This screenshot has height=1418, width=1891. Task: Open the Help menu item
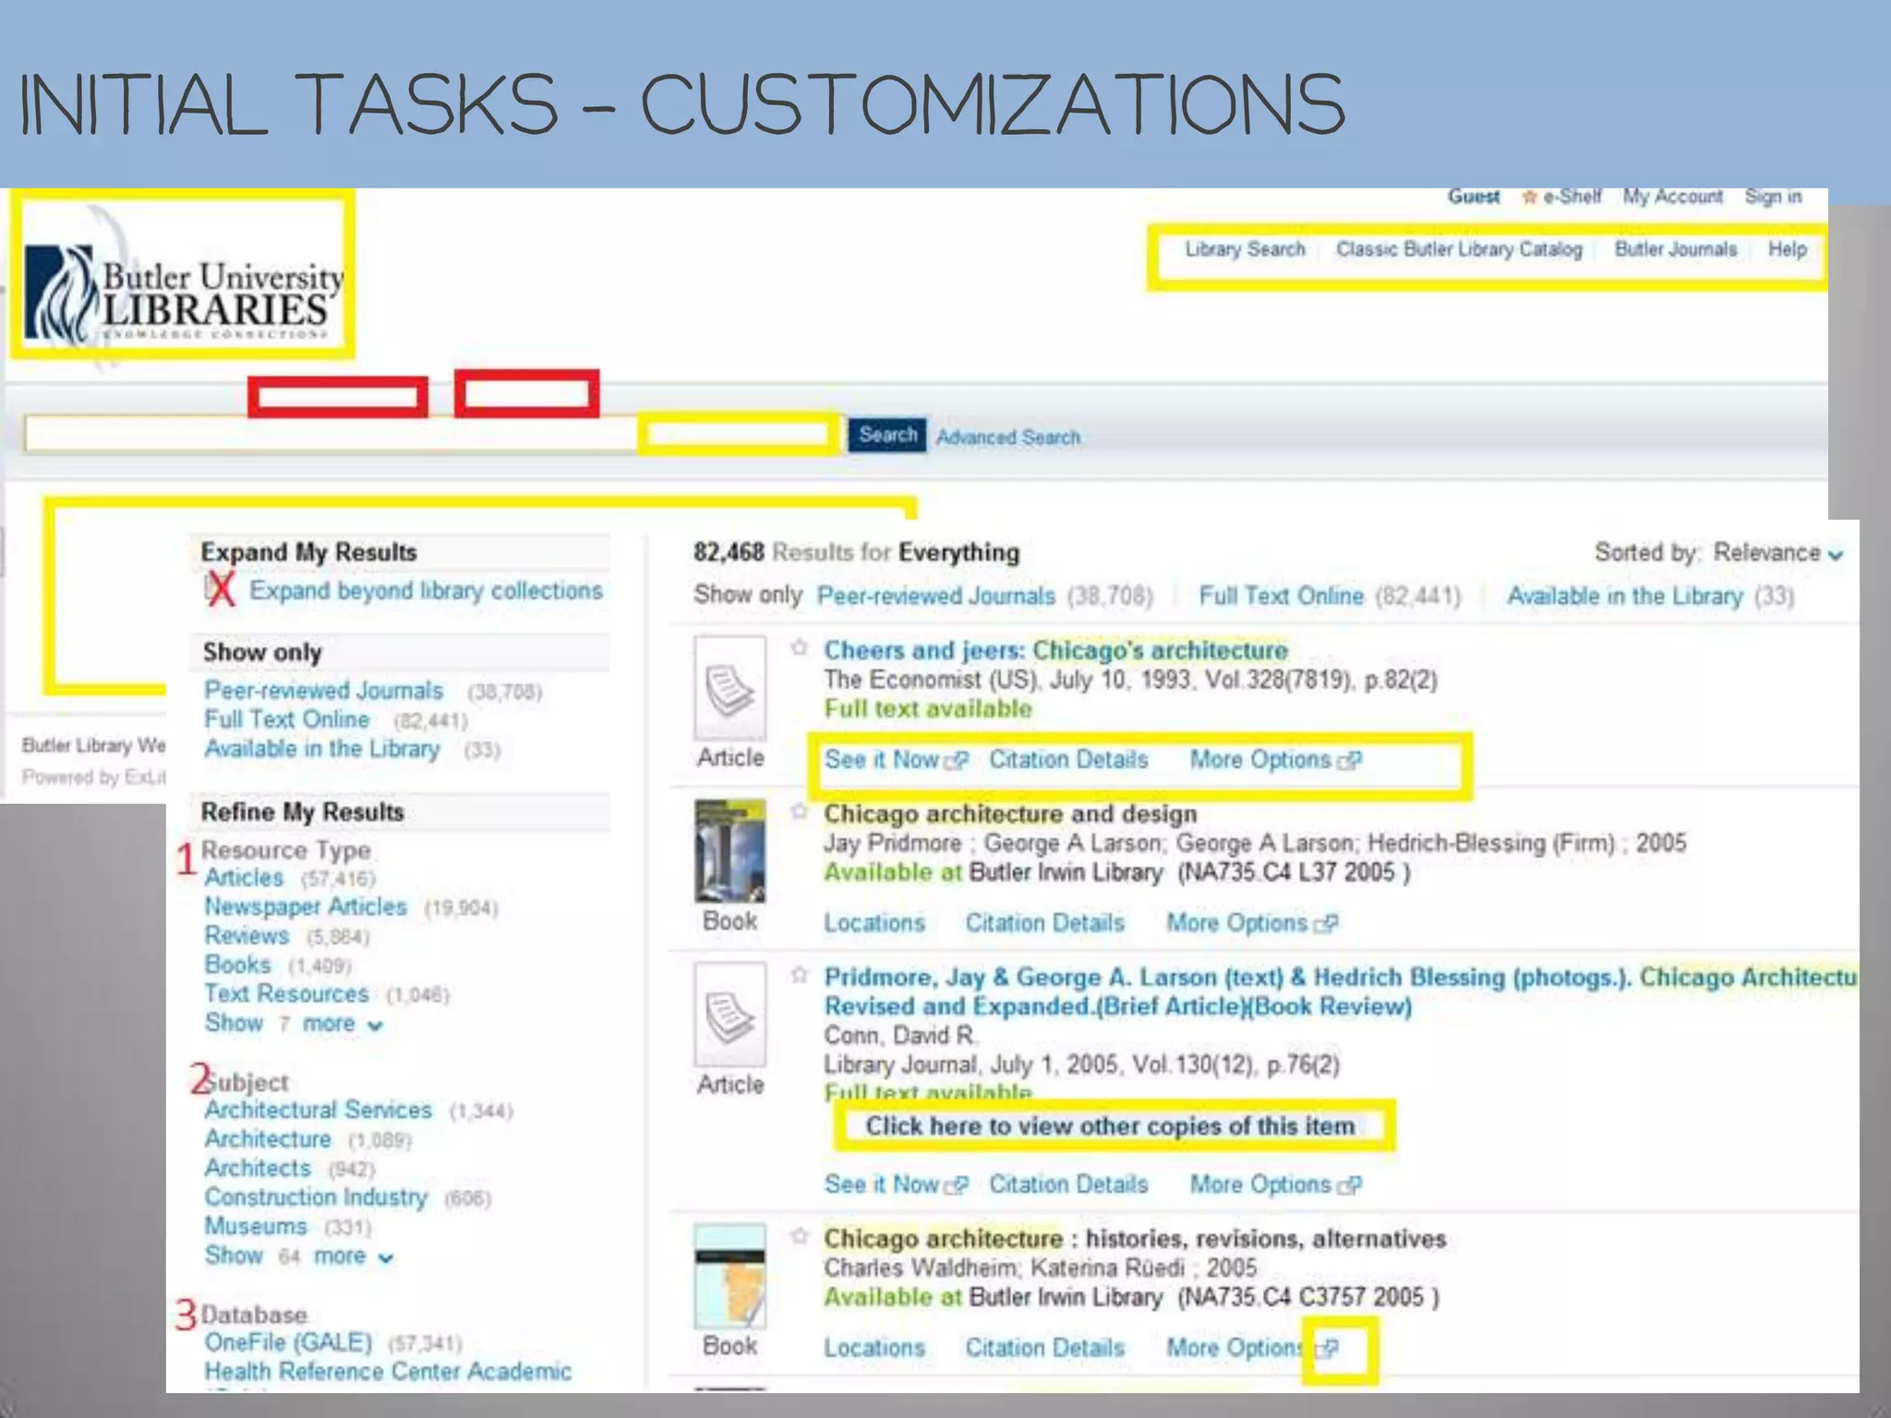click(1788, 249)
